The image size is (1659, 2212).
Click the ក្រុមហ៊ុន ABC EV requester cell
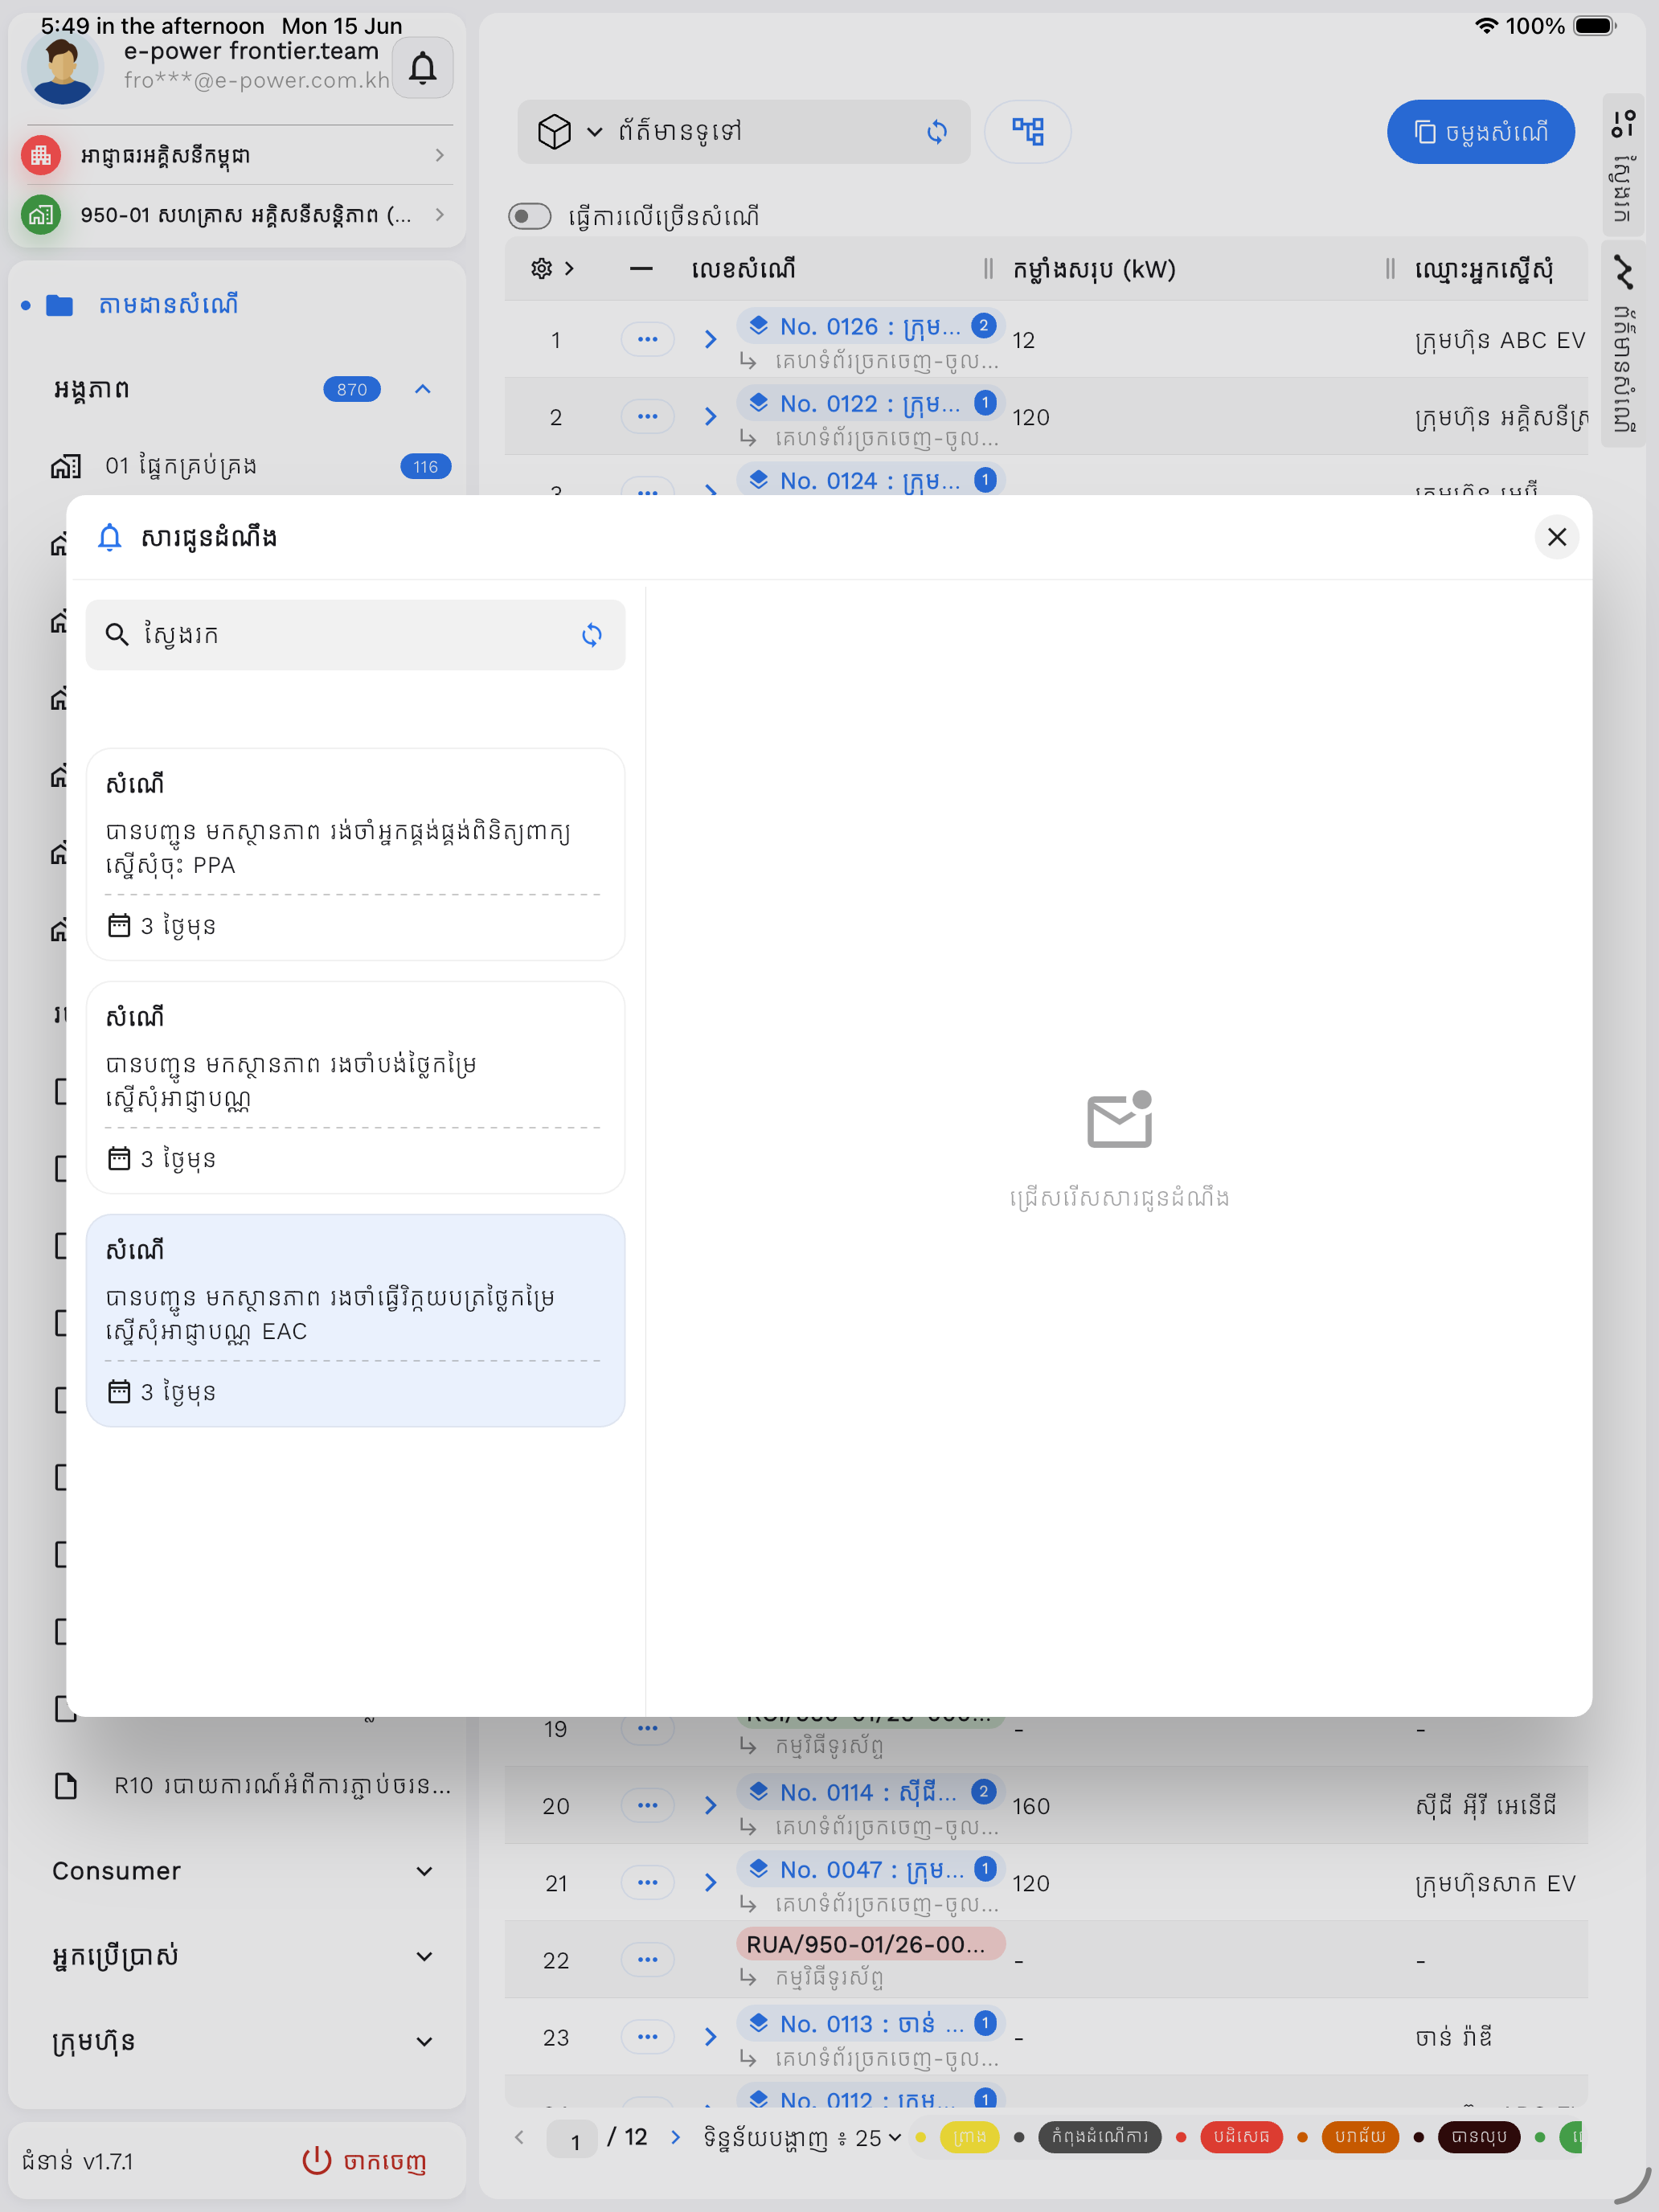pyautogui.click(x=1500, y=341)
